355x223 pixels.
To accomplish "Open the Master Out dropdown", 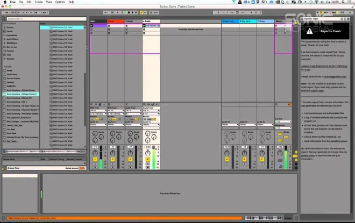I will point(283,128).
